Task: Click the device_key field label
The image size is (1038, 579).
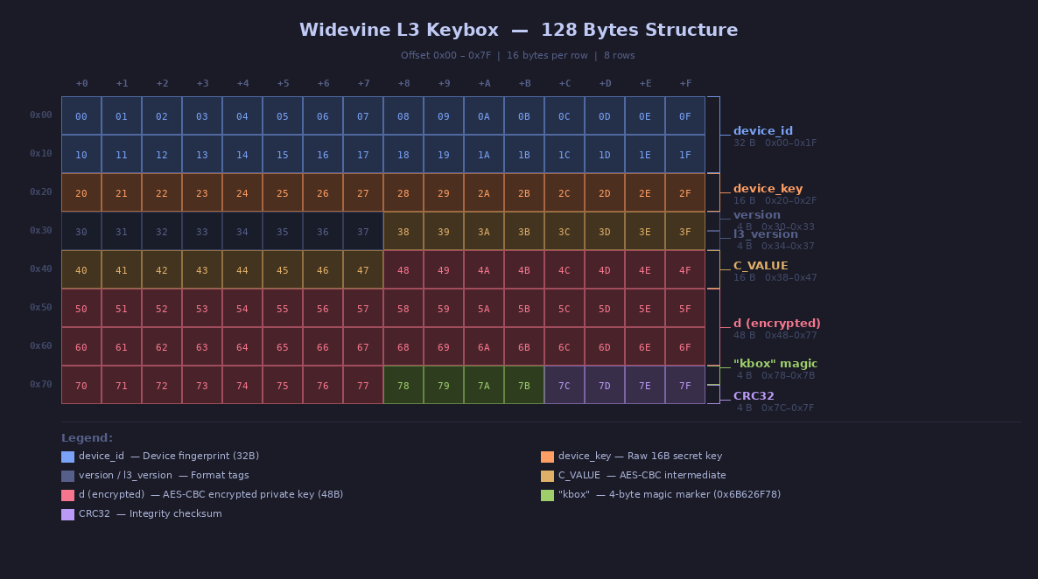Action: (768, 189)
